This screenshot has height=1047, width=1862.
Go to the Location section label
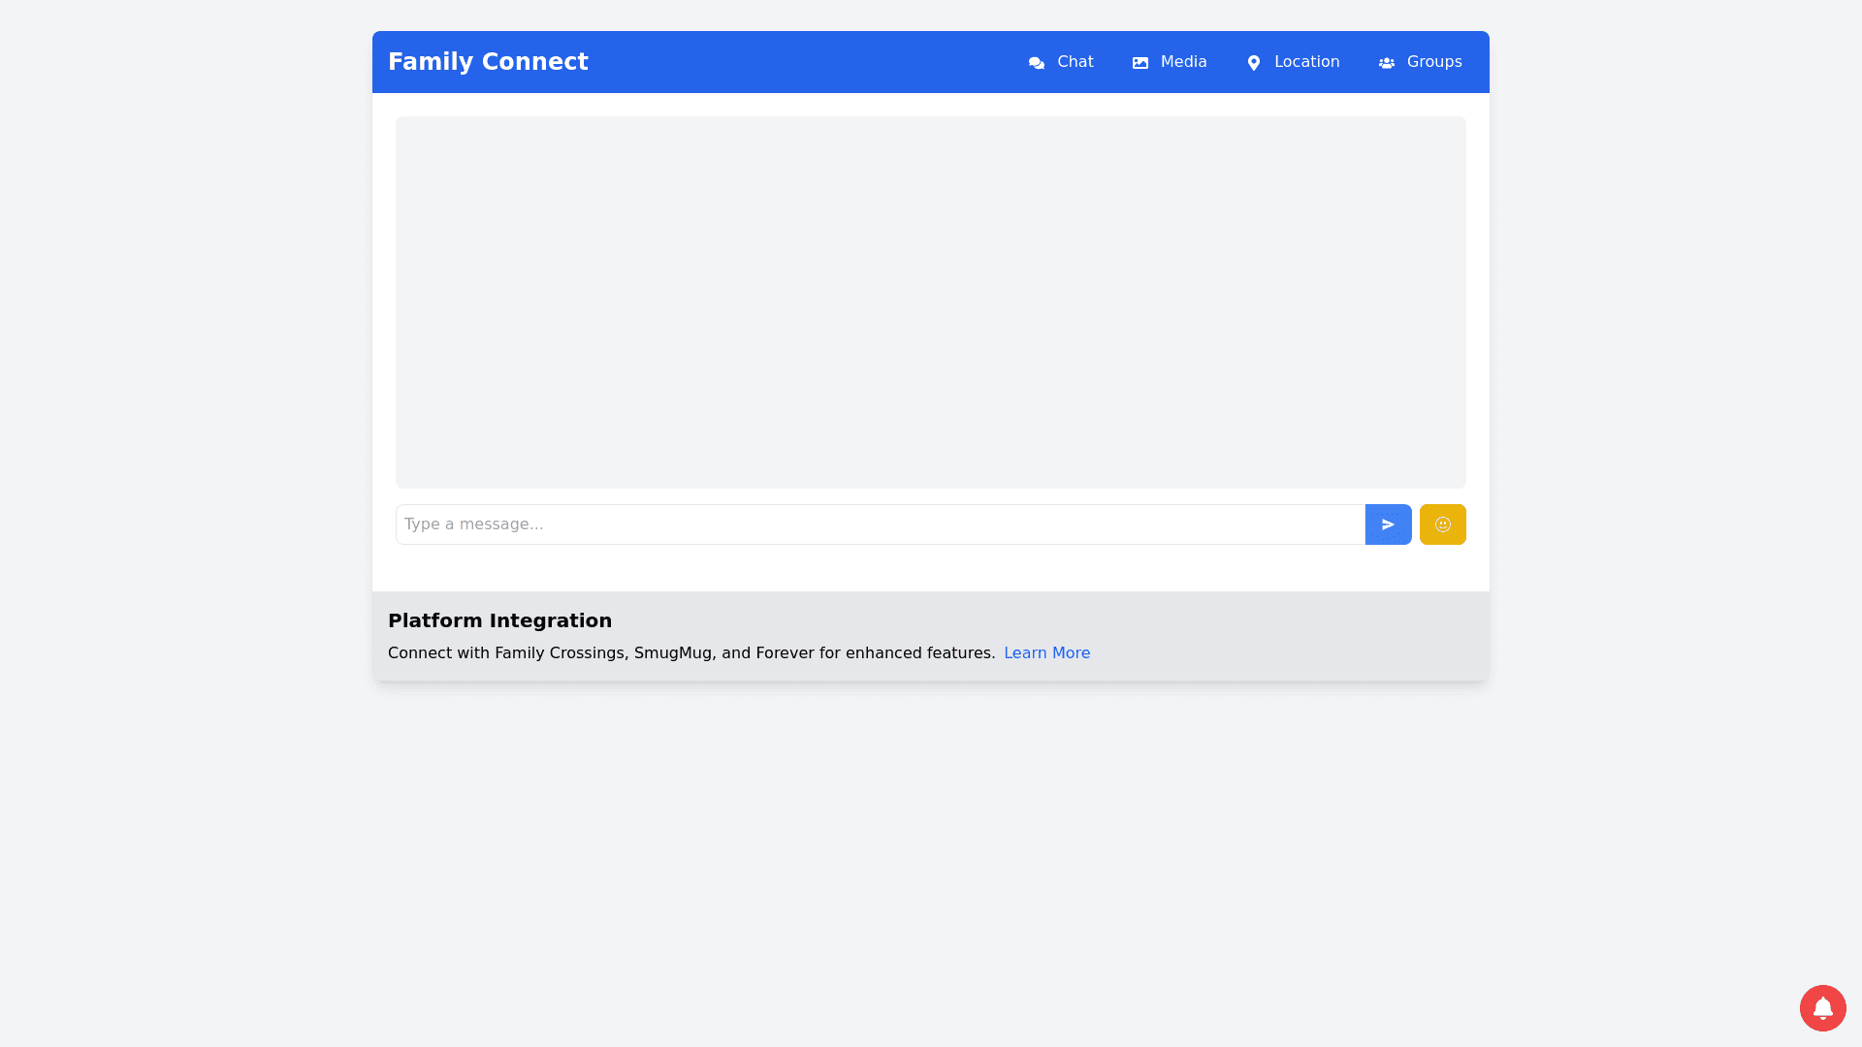point(1306,62)
